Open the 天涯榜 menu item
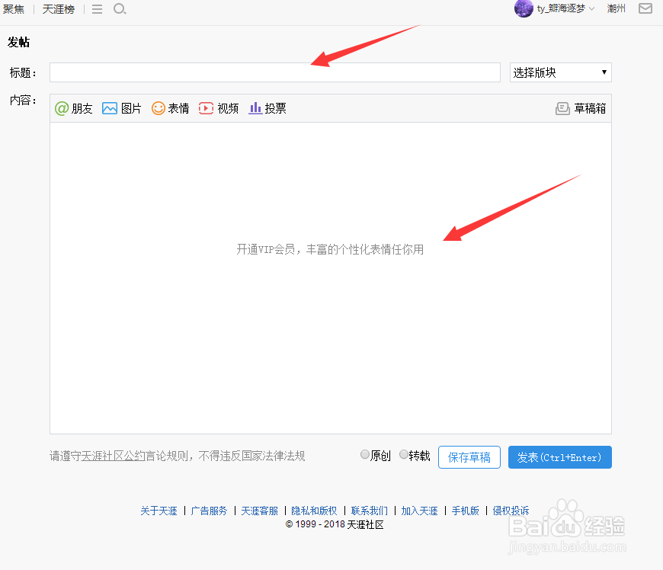663x570 pixels. click(x=59, y=9)
